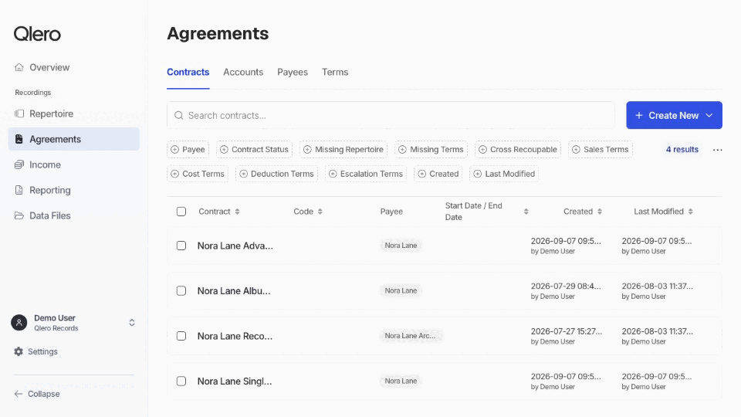Click the Reporting file icon
Viewport: 741px width, 417px height.
(19, 190)
